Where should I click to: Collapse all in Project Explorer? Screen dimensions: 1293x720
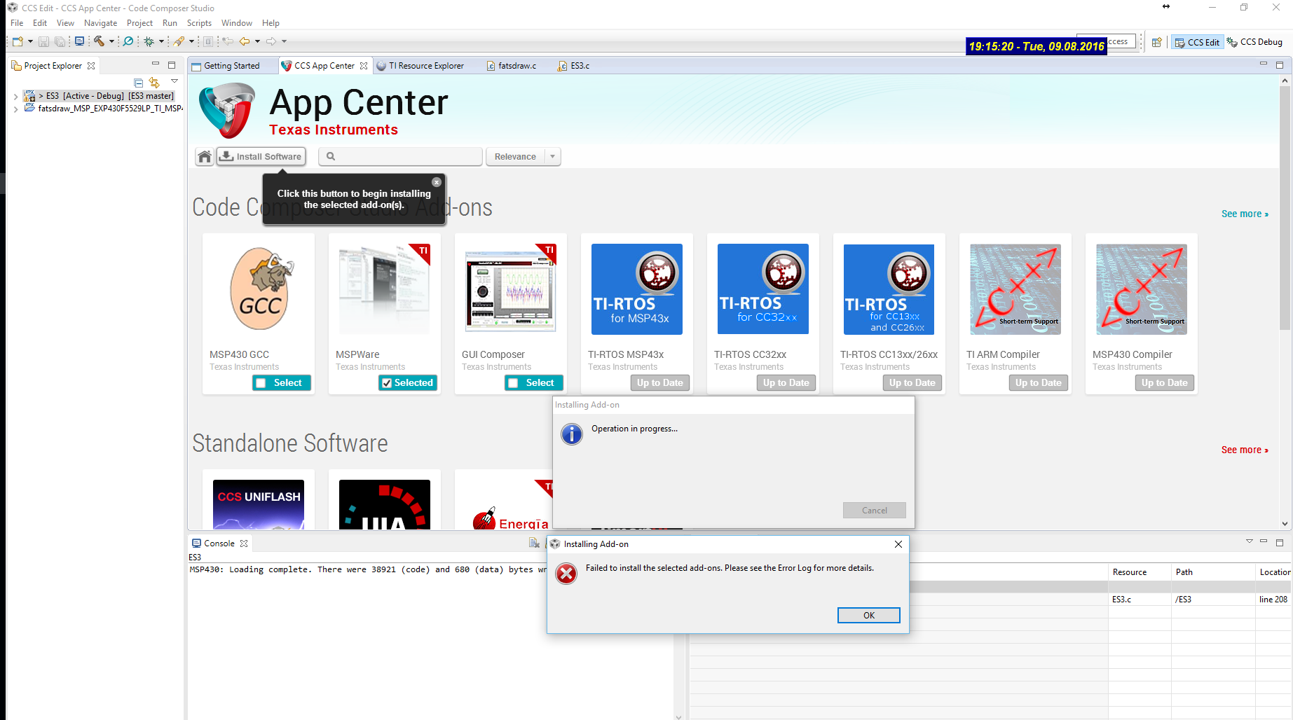coord(139,83)
